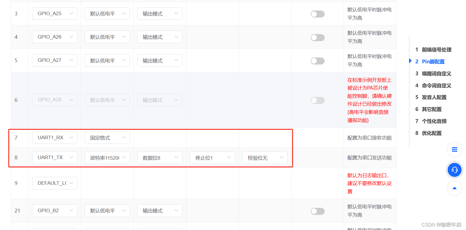Open the DEFAULT_LOG pin dropdown in row 9
The width and height of the screenshot is (466, 230).
point(55,183)
